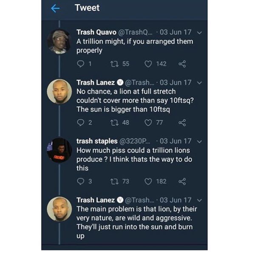The image size is (255, 255).
Task: Open options chevron on Trash Quavo's tweet
Action: 200,33
